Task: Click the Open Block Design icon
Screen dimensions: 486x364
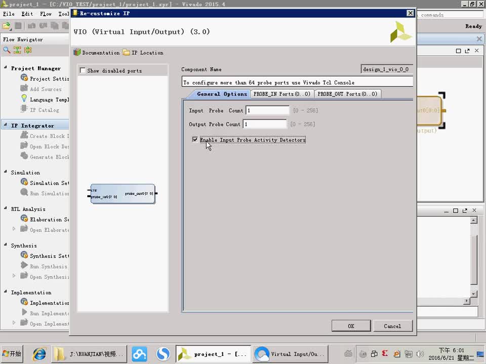Action: click(x=24, y=146)
